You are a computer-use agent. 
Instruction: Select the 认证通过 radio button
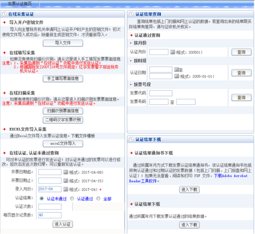(72, 199)
